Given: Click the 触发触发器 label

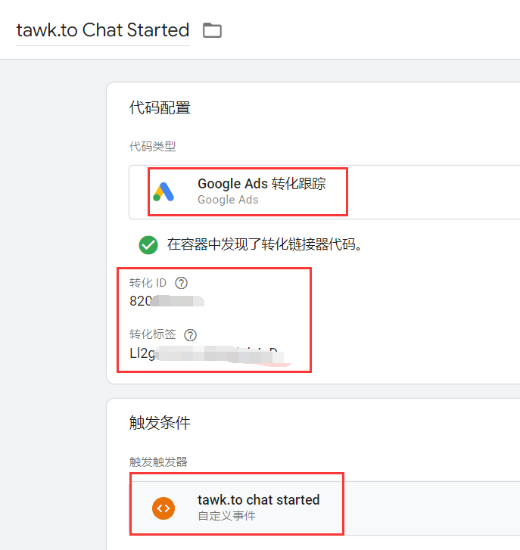Looking at the screenshot, I should [x=158, y=461].
